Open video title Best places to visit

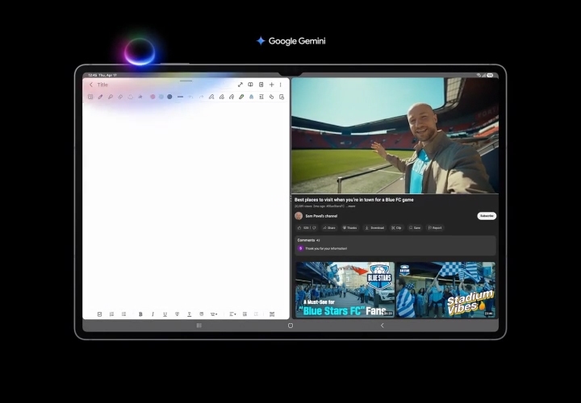pyautogui.click(x=354, y=199)
